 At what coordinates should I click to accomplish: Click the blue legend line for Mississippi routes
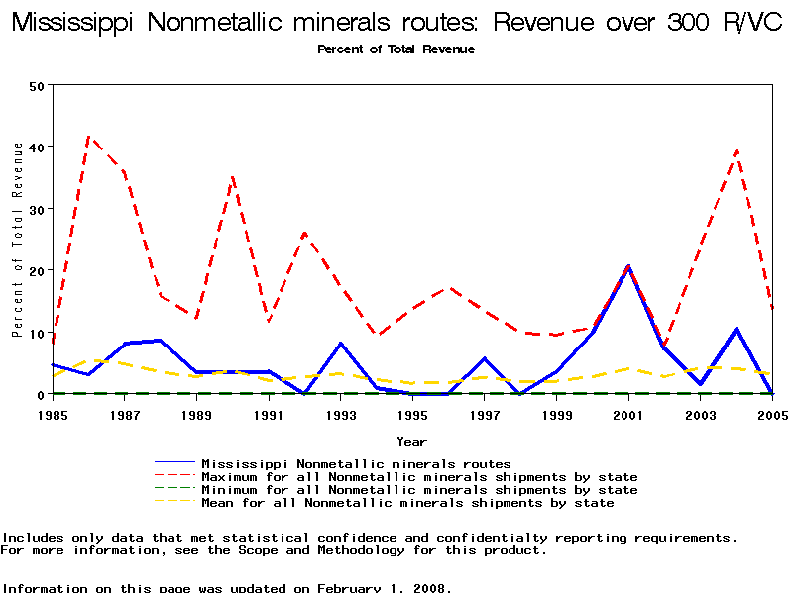point(175,462)
